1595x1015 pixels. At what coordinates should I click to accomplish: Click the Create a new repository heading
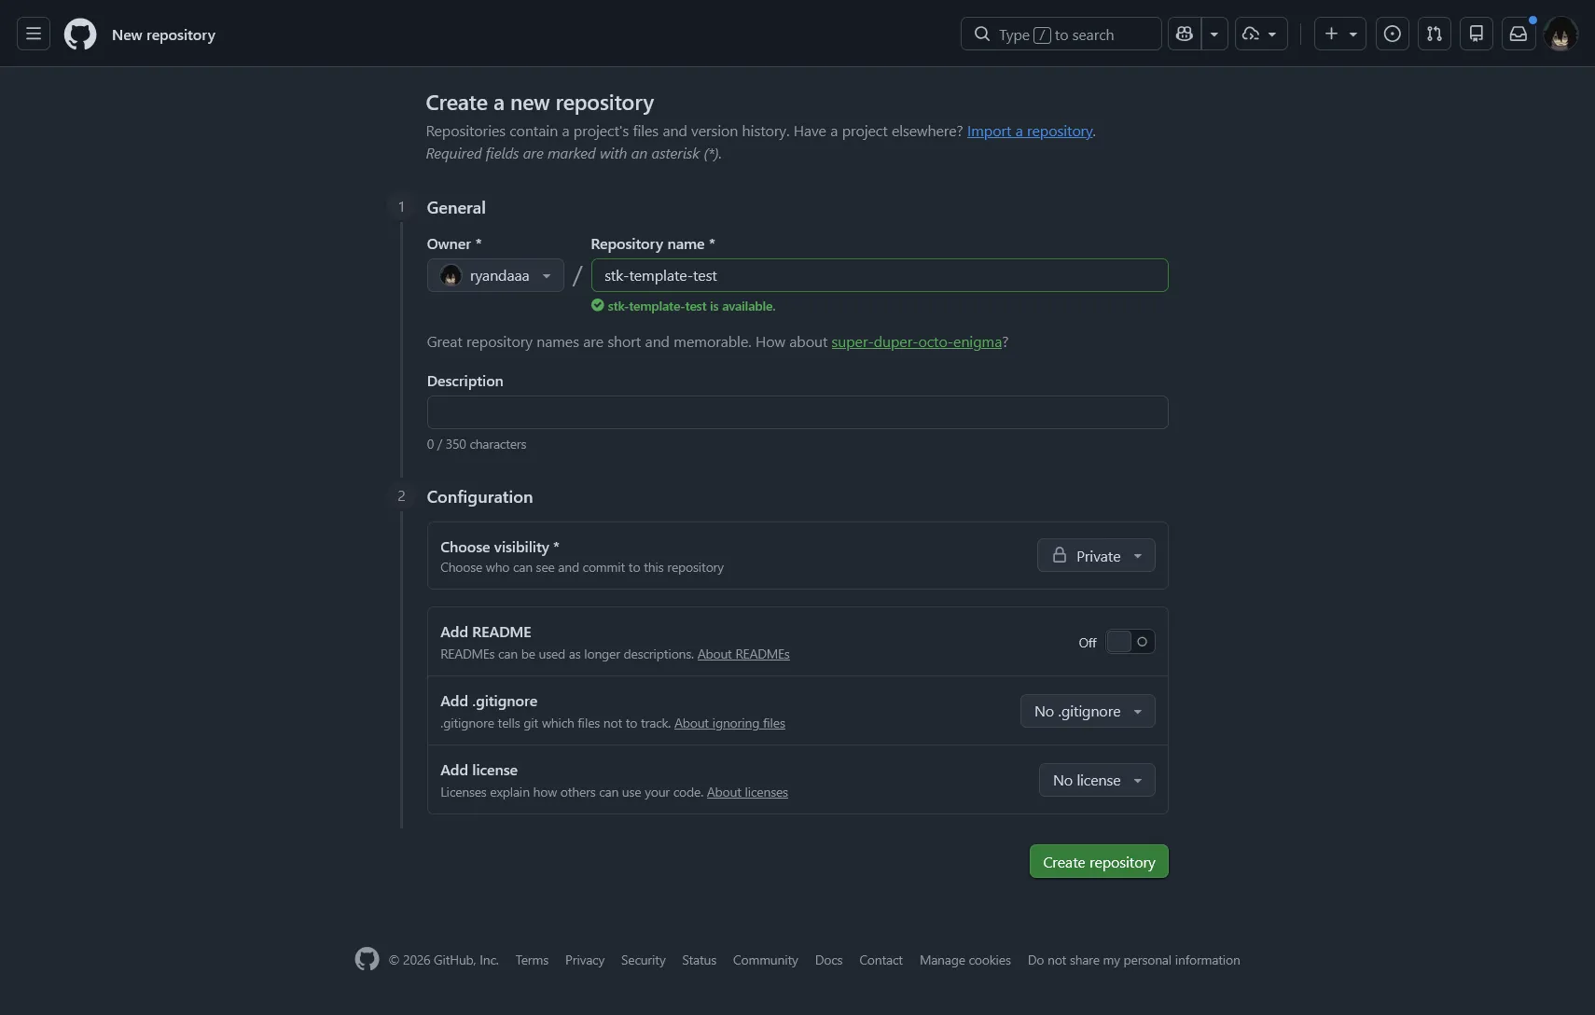pyautogui.click(x=540, y=103)
